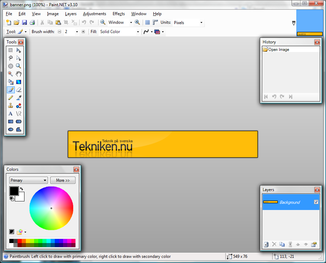This screenshot has height=263, width=326.
Task: Activate the Eraser tool
Action: point(19,90)
